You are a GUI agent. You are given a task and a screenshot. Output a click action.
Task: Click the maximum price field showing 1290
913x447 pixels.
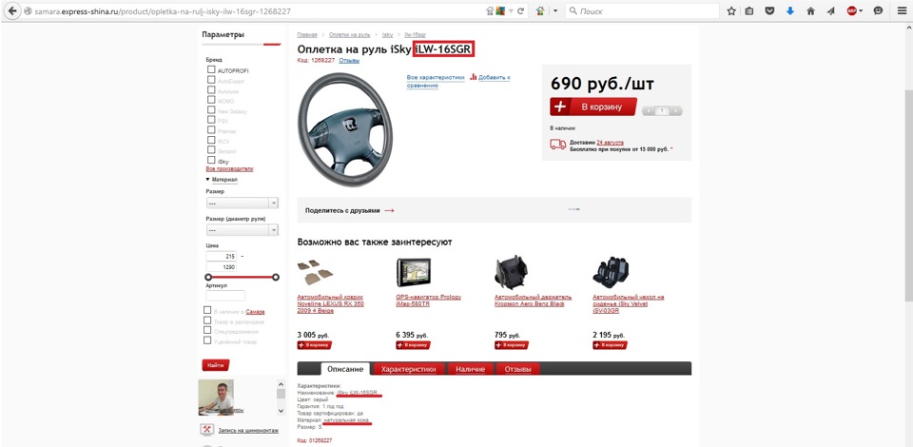222,266
